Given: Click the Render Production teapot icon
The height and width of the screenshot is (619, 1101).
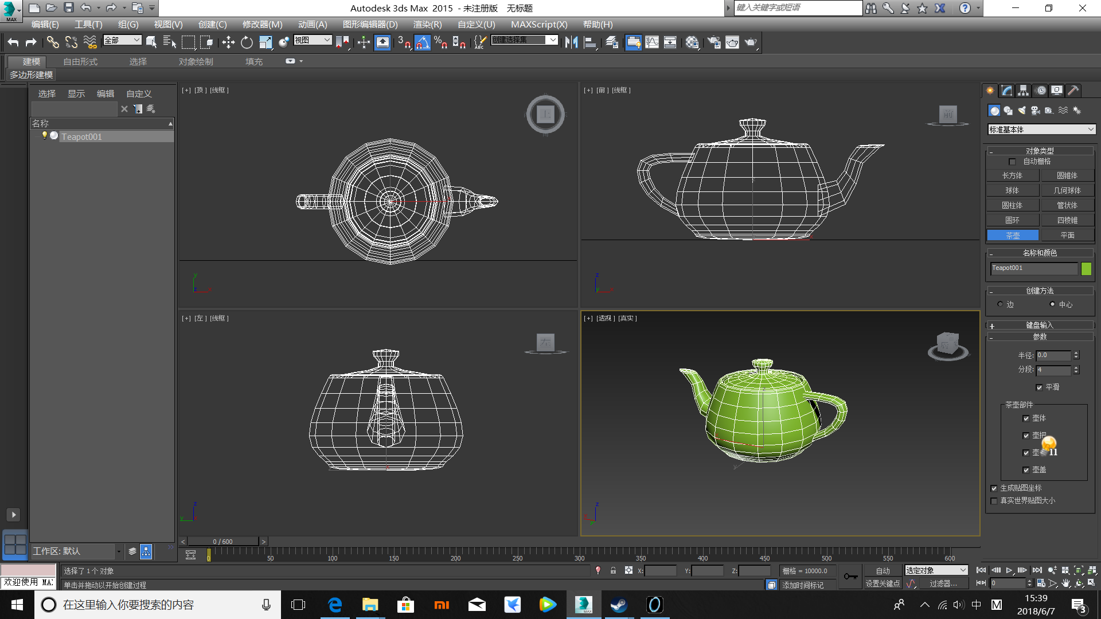Looking at the screenshot, I should 751,42.
